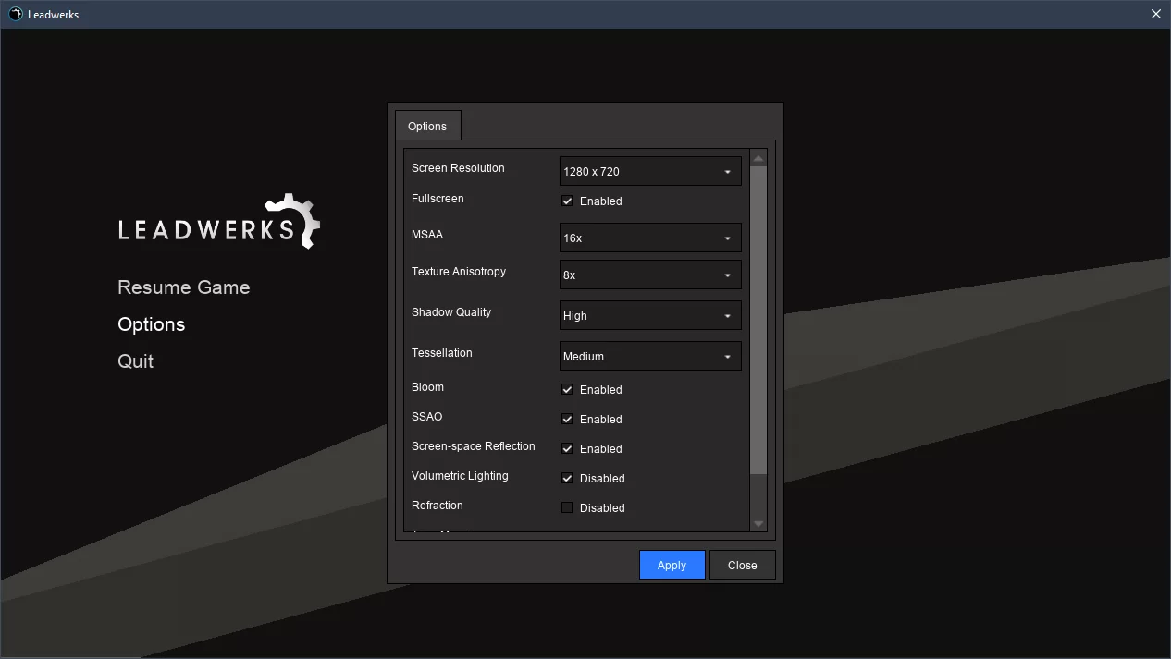The width and height of the screenshot is (1171, 659).
Task: Open the MSAA dropdown
Action: coord(650,238)
